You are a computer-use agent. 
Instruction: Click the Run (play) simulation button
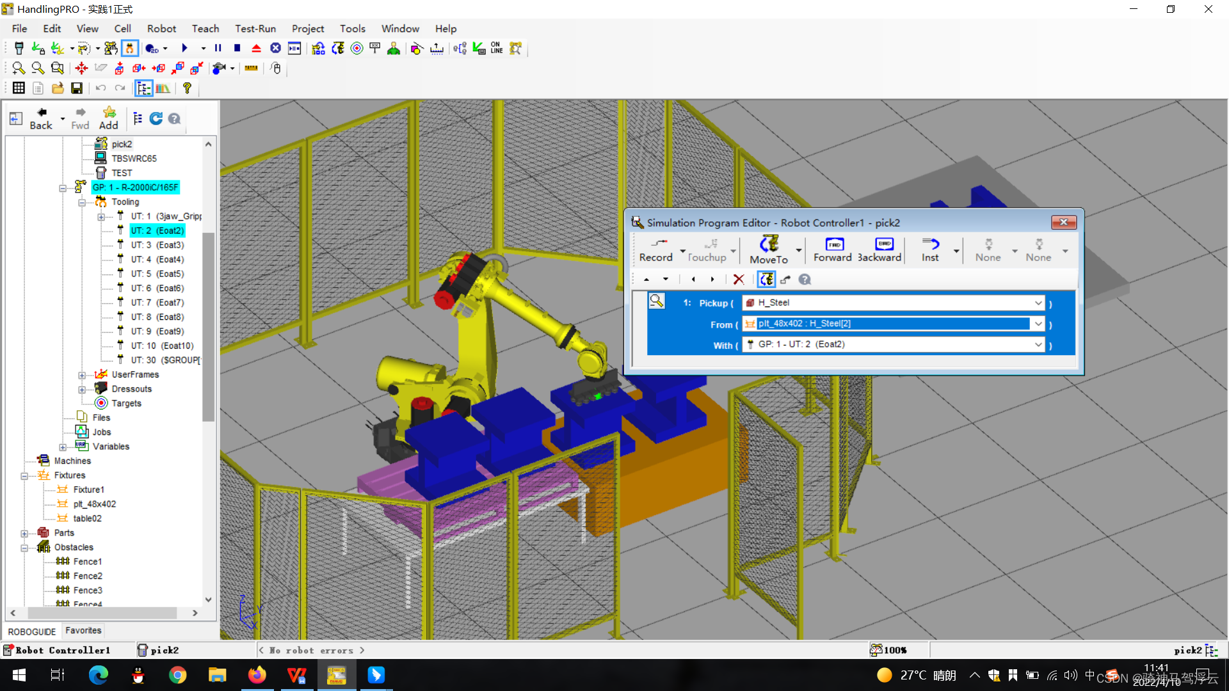point(185,49)
